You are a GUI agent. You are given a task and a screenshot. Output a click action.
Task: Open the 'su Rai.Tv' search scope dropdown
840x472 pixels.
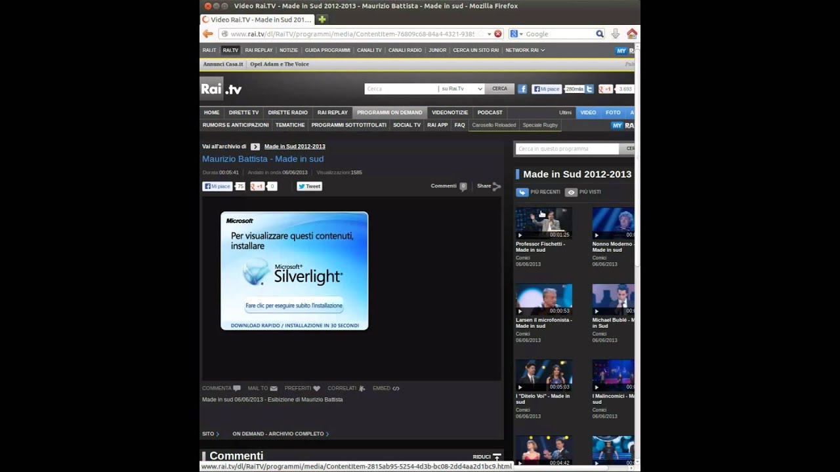pos(461,88)
